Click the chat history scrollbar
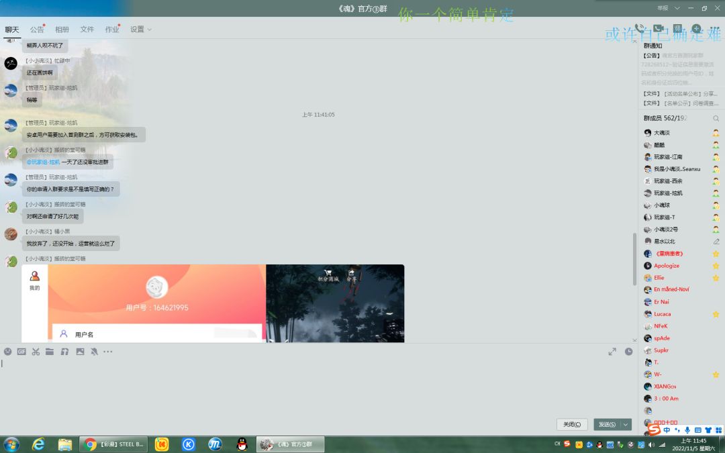This screenshot has height=453, width=725. click(635, 259)
